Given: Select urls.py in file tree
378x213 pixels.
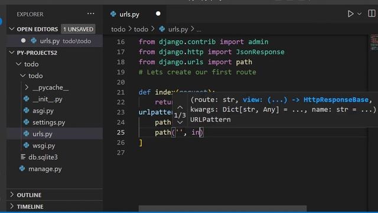Looking at the screenshot, I should click(x=54, y=134).
